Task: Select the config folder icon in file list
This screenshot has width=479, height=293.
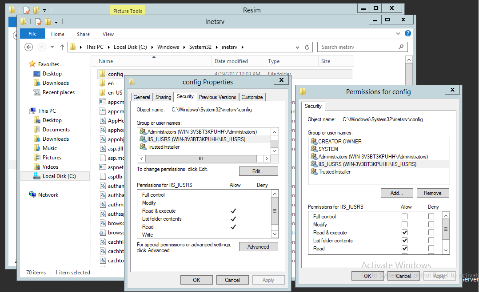Action: [102, 74]
